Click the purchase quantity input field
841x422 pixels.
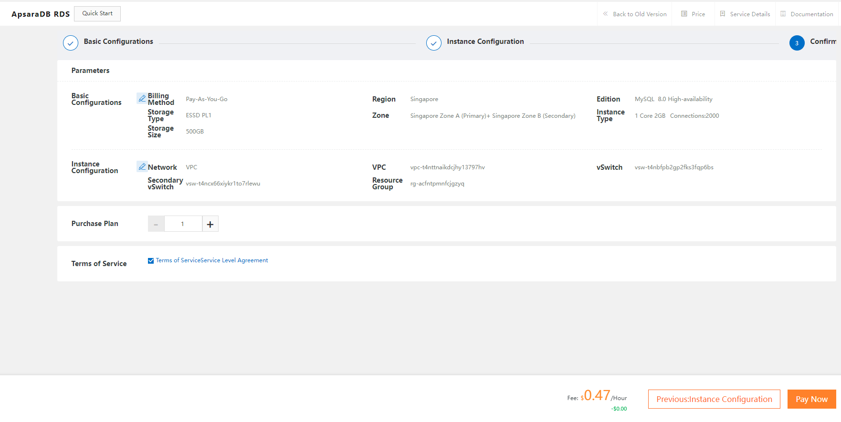coord(183,224)
